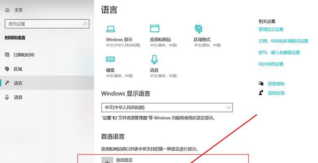318x163 pixels.
Task: Click the 区域格式 globe icon
Action: (x=198, y=29)
